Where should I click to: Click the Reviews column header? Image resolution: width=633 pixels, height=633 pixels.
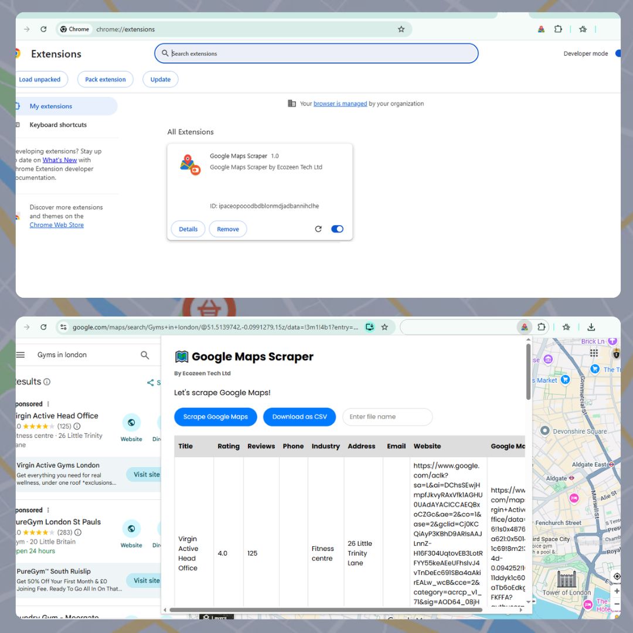(x=261, y=446)
